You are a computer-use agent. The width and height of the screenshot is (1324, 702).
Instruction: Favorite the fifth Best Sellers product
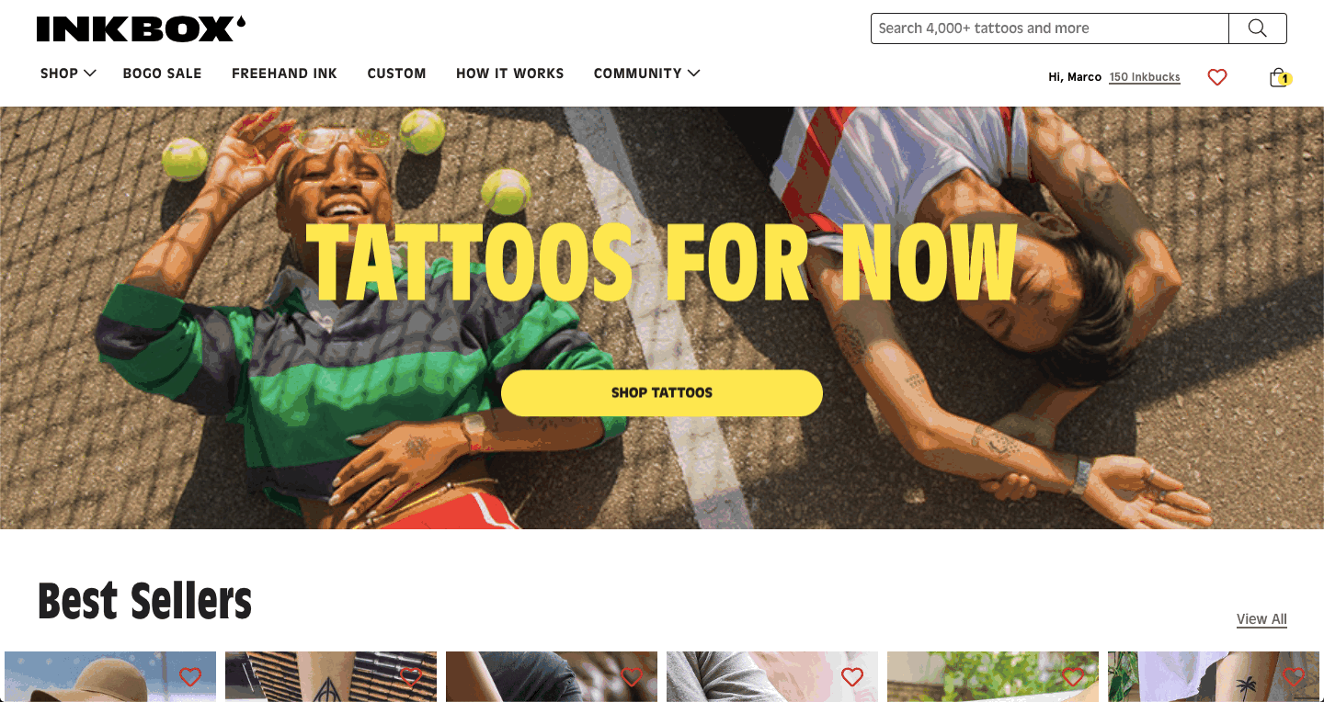coord(1073,677)
